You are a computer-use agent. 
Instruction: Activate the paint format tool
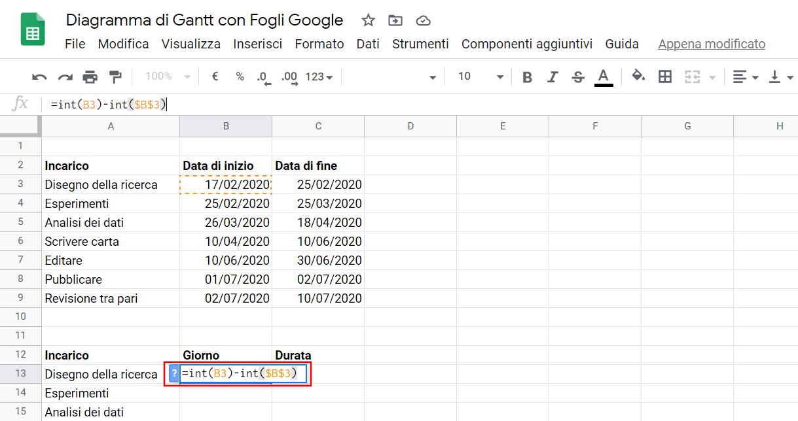coord(116,77)
